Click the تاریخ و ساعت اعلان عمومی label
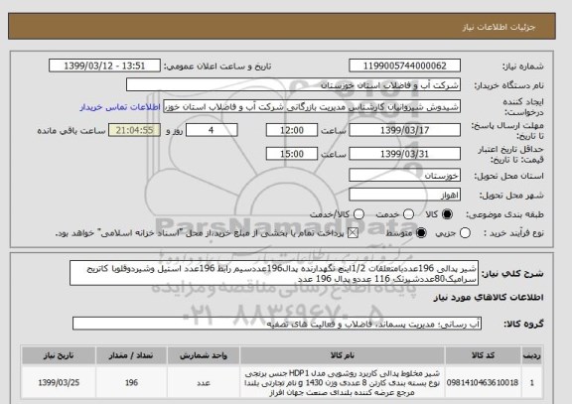The width and height of the screenshot is (572, 404). [x=217, y=67]
